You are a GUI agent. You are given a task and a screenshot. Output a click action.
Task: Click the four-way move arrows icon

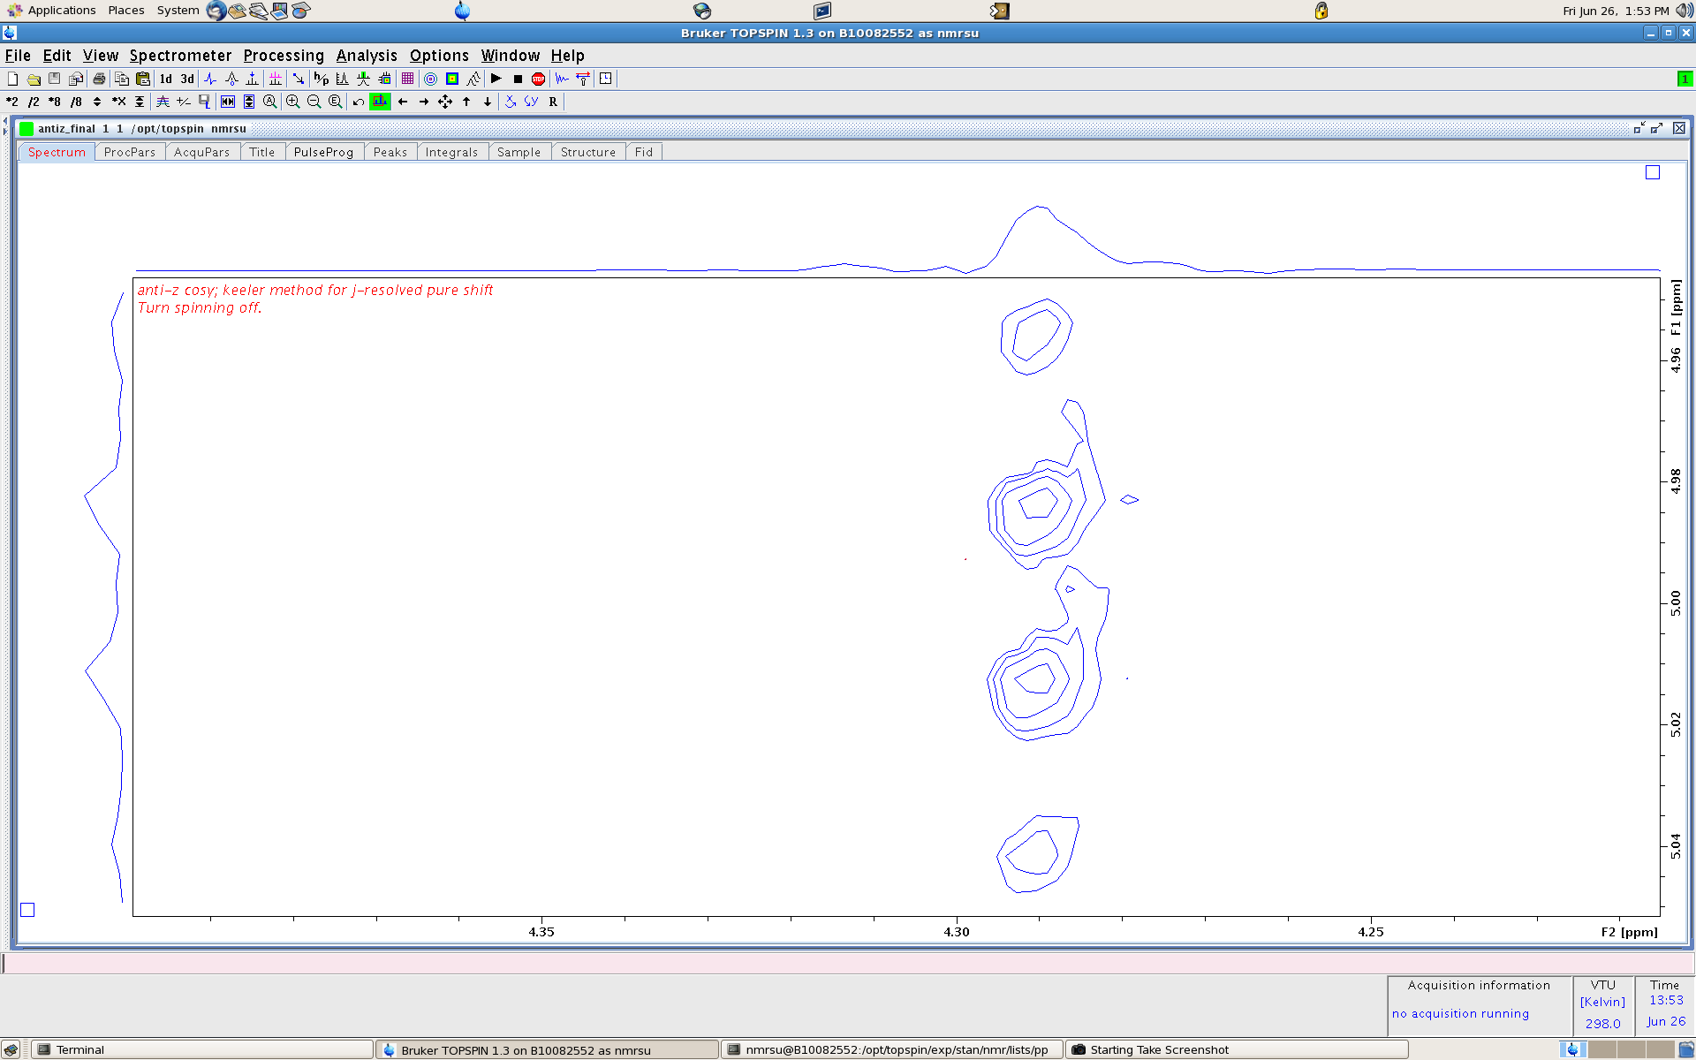pos(445,102)
